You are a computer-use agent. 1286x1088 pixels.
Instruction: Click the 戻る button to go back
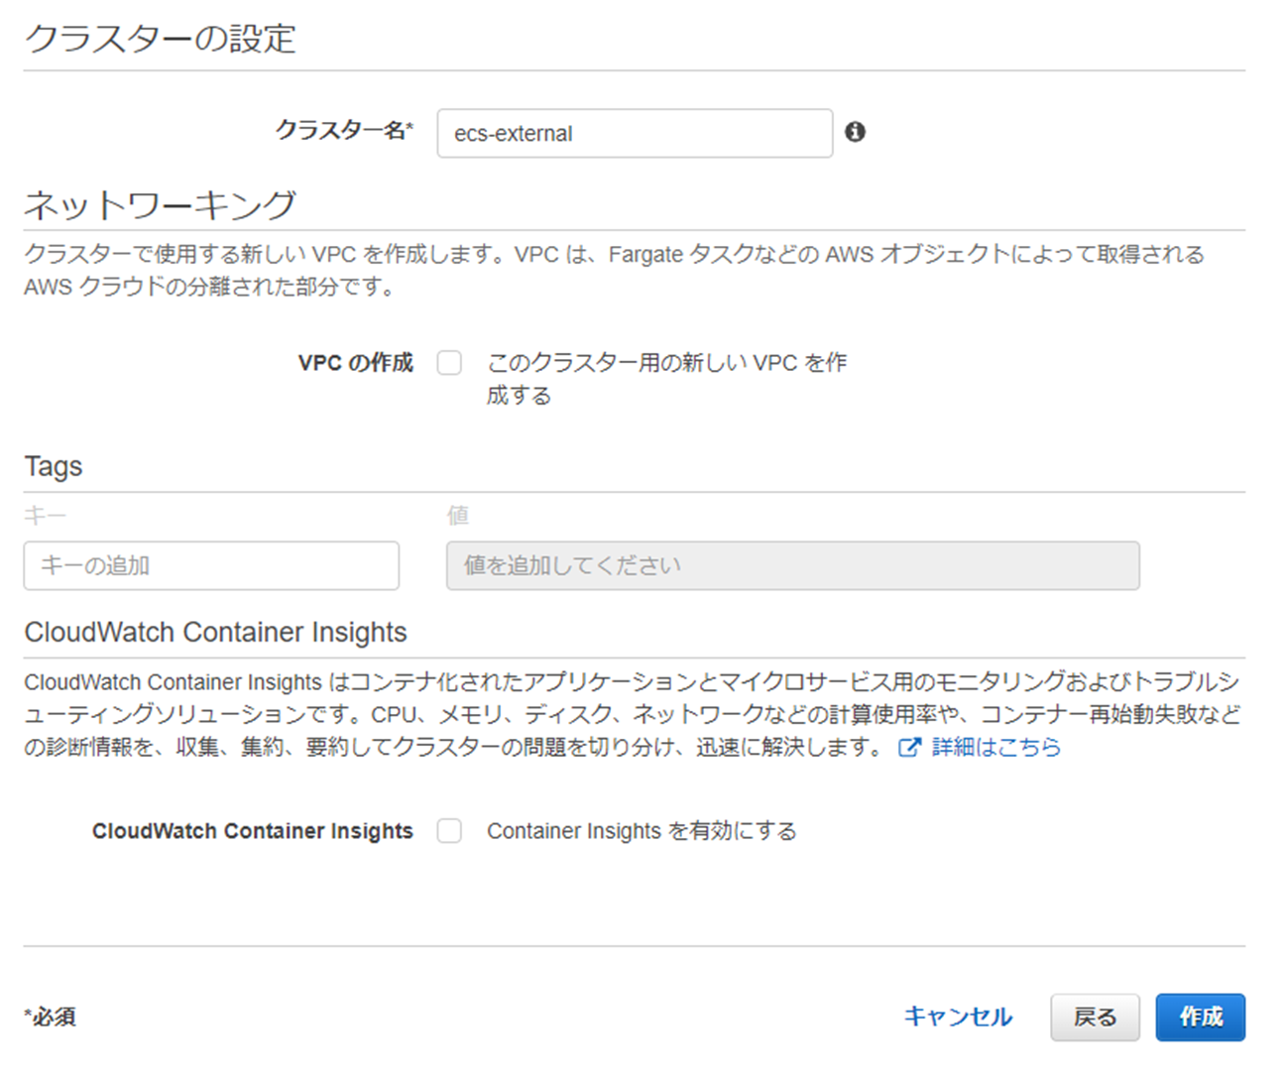pyautogui.click(x=1095, y=1017)
